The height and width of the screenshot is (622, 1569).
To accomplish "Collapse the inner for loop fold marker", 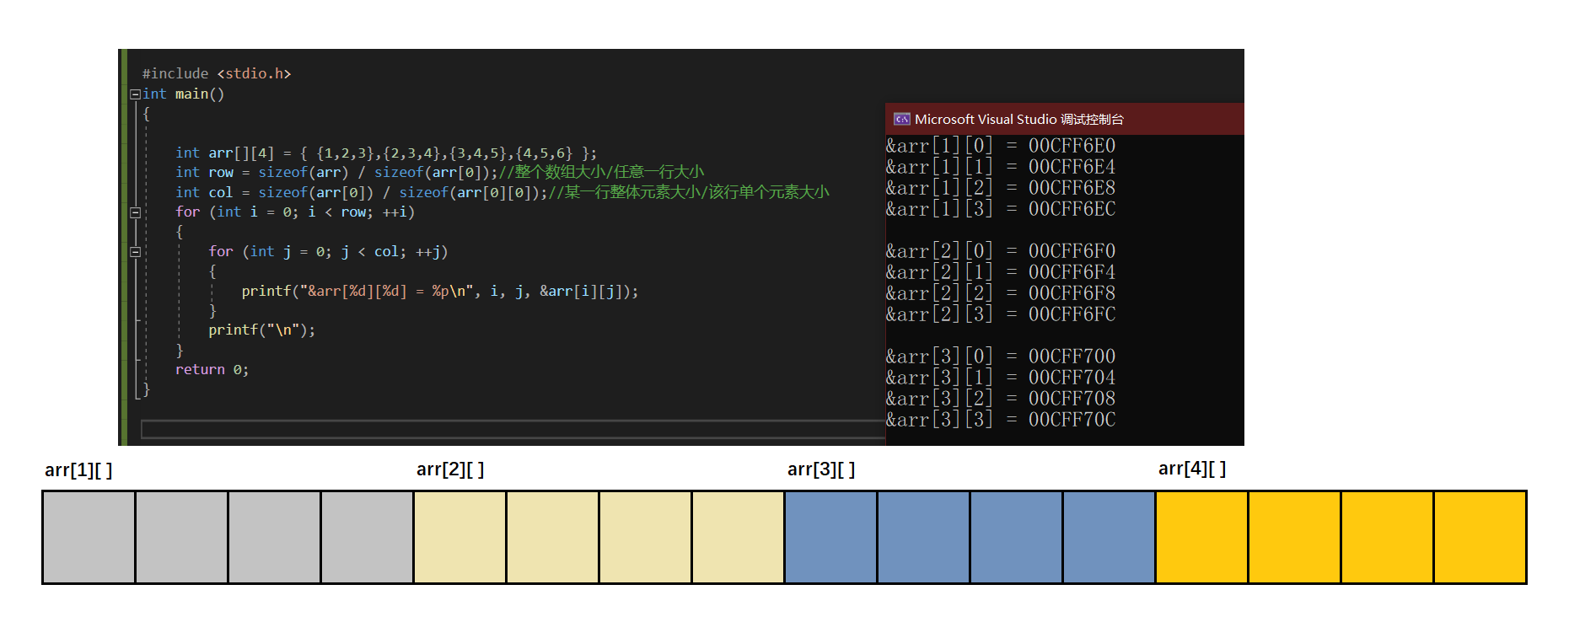I will click(135, 251).
